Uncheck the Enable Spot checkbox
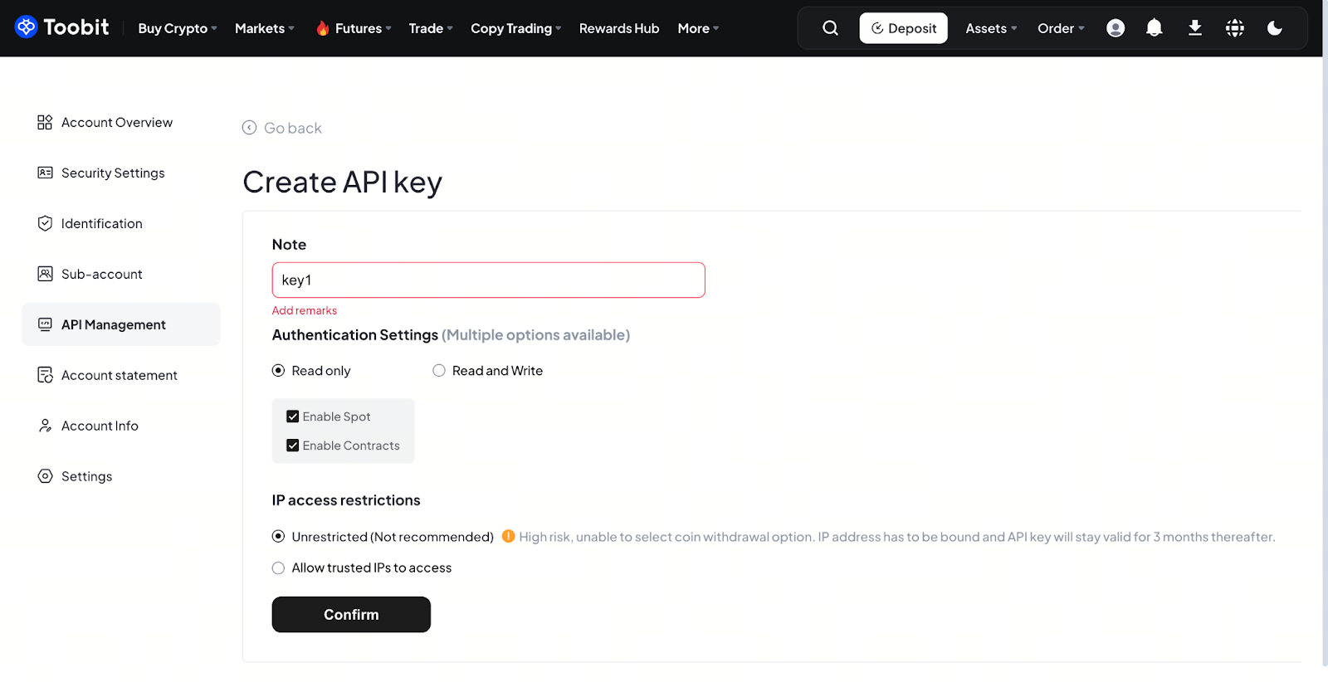The width and height of the screenshot is (1328, 682). click(x=293, y=417)
